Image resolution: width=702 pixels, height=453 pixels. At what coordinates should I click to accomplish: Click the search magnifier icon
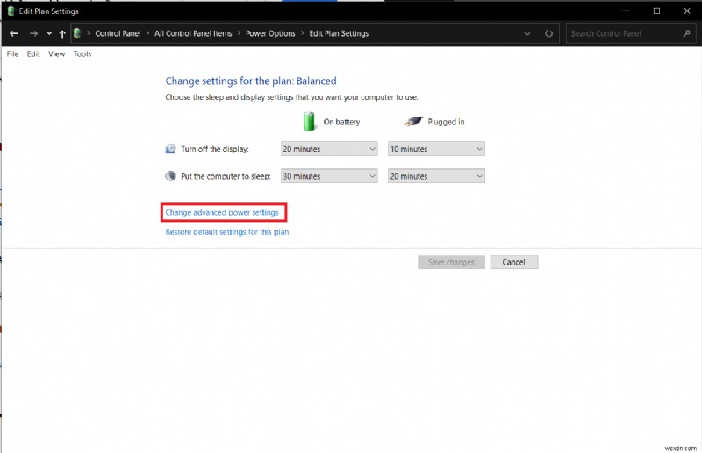[x=687, y=33]
